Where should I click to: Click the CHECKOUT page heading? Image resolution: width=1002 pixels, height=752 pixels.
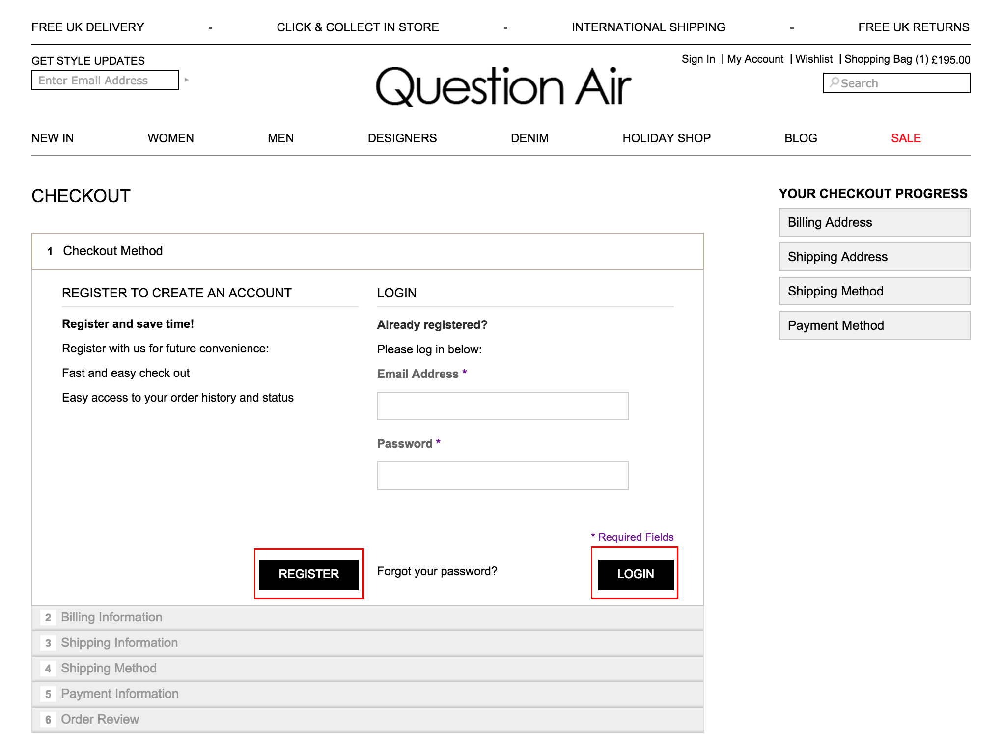(81, 196)
